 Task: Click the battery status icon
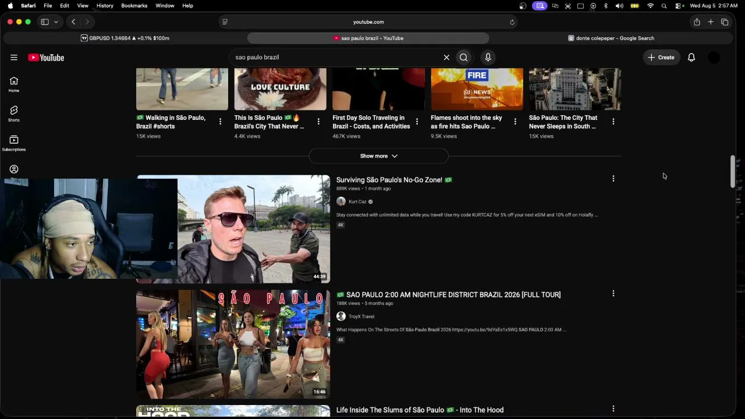(x=635, y=6)
